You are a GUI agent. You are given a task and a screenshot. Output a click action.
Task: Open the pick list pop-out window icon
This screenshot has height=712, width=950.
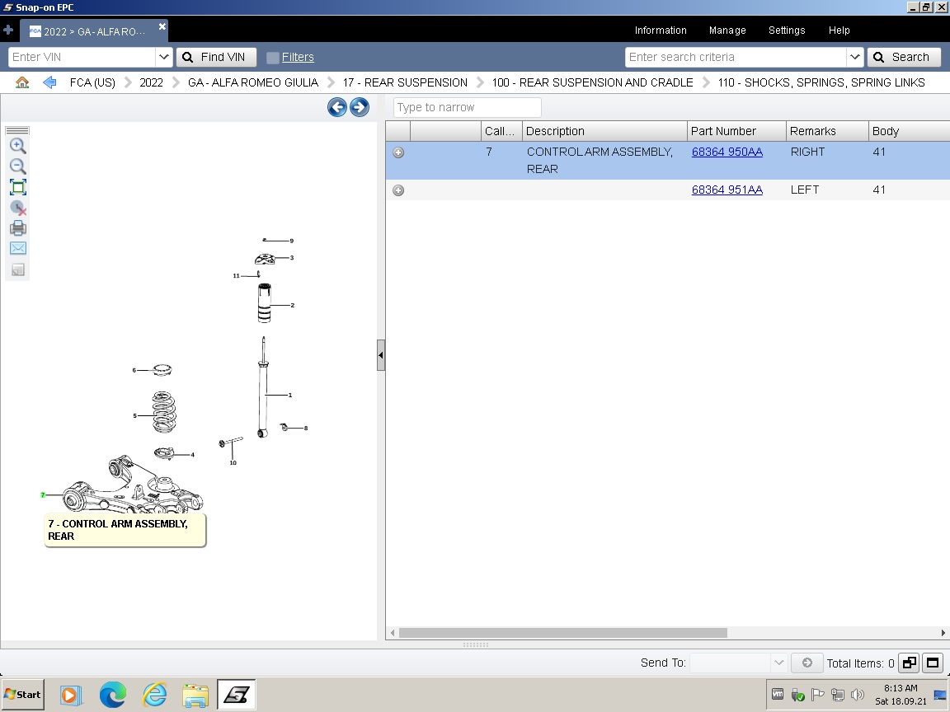pyautogui.click(x=910, y=663)
